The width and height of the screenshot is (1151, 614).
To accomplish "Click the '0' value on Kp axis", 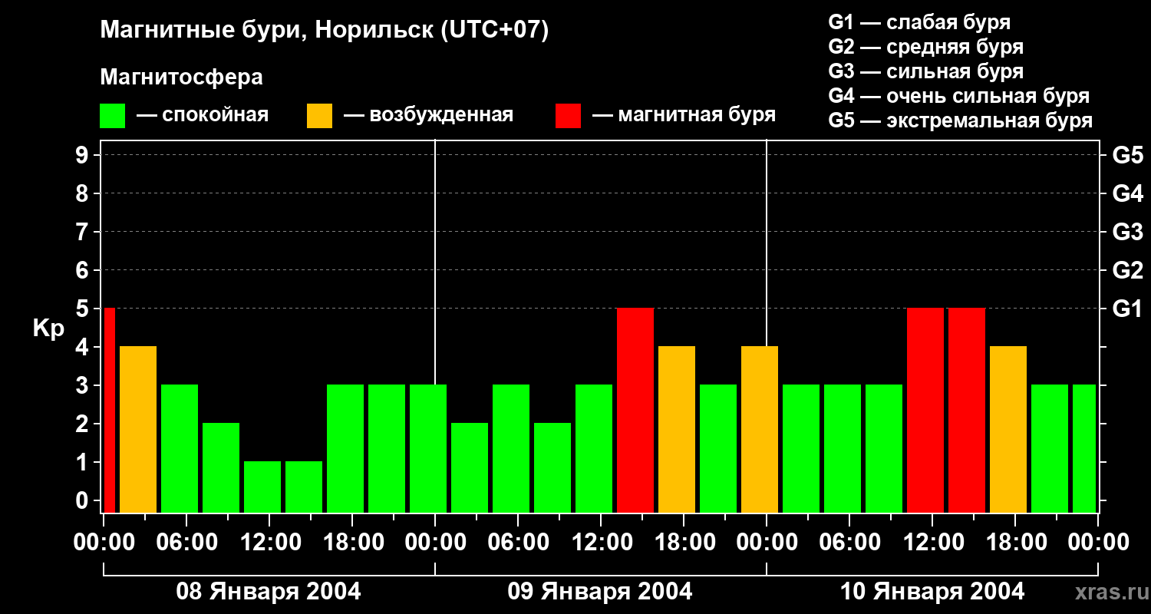I will pyautogui.click(x=84, y=500).
